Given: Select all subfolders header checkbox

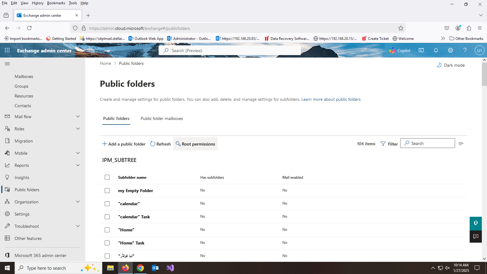Looking at the screenshot, I should pyautogui.click(x=107, y=177).
